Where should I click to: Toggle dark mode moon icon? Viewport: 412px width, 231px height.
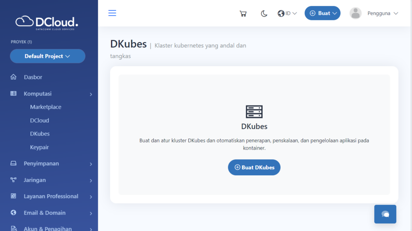tap(264, 13)
